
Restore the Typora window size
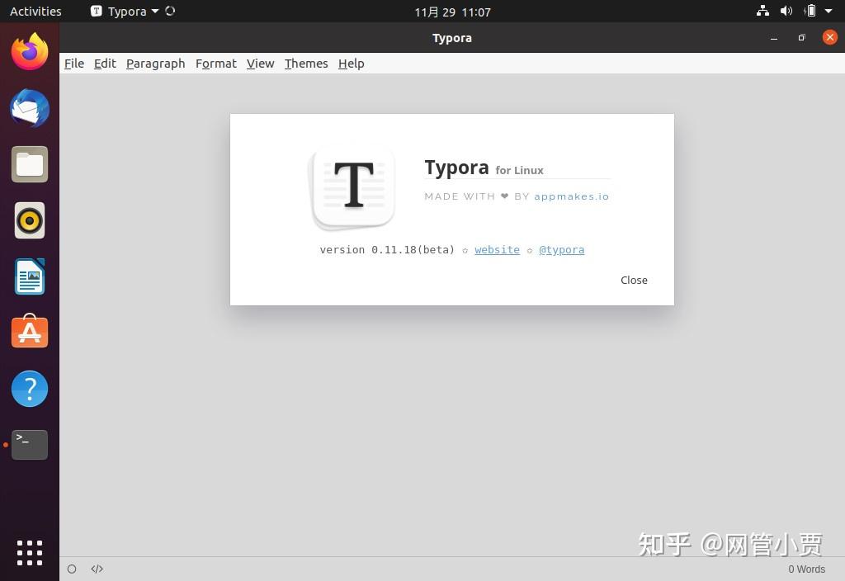[802, 38]
